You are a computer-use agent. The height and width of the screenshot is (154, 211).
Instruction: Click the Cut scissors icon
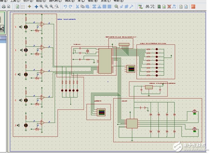[77, 7]
